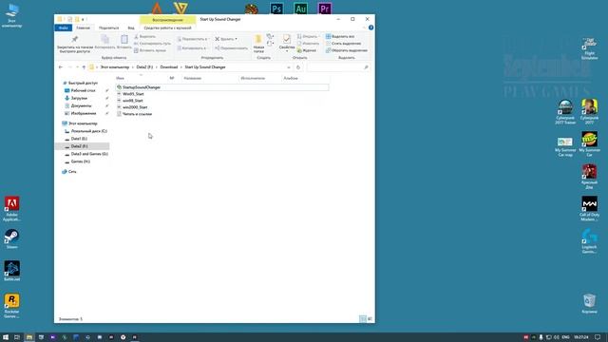Open Загрузки (Downloads) in the sidebar
The width and height of the screenshot is (608, 342).
(79, 98)
